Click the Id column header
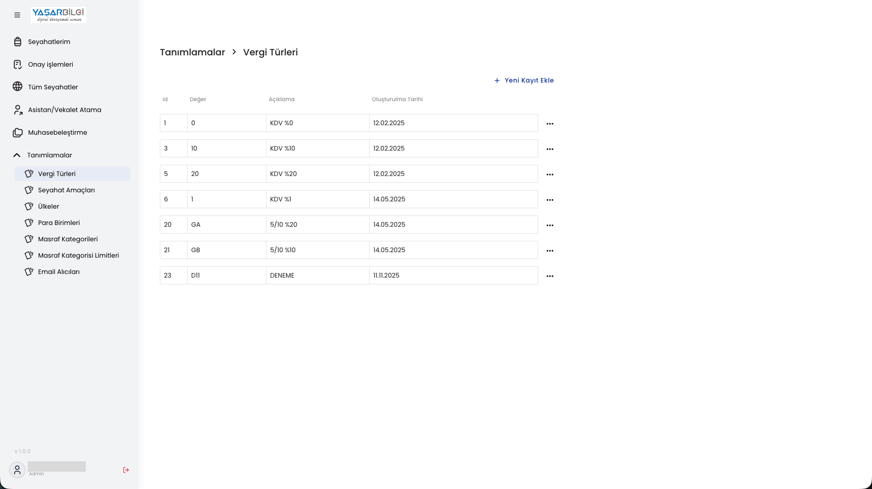 click(165, 99)
